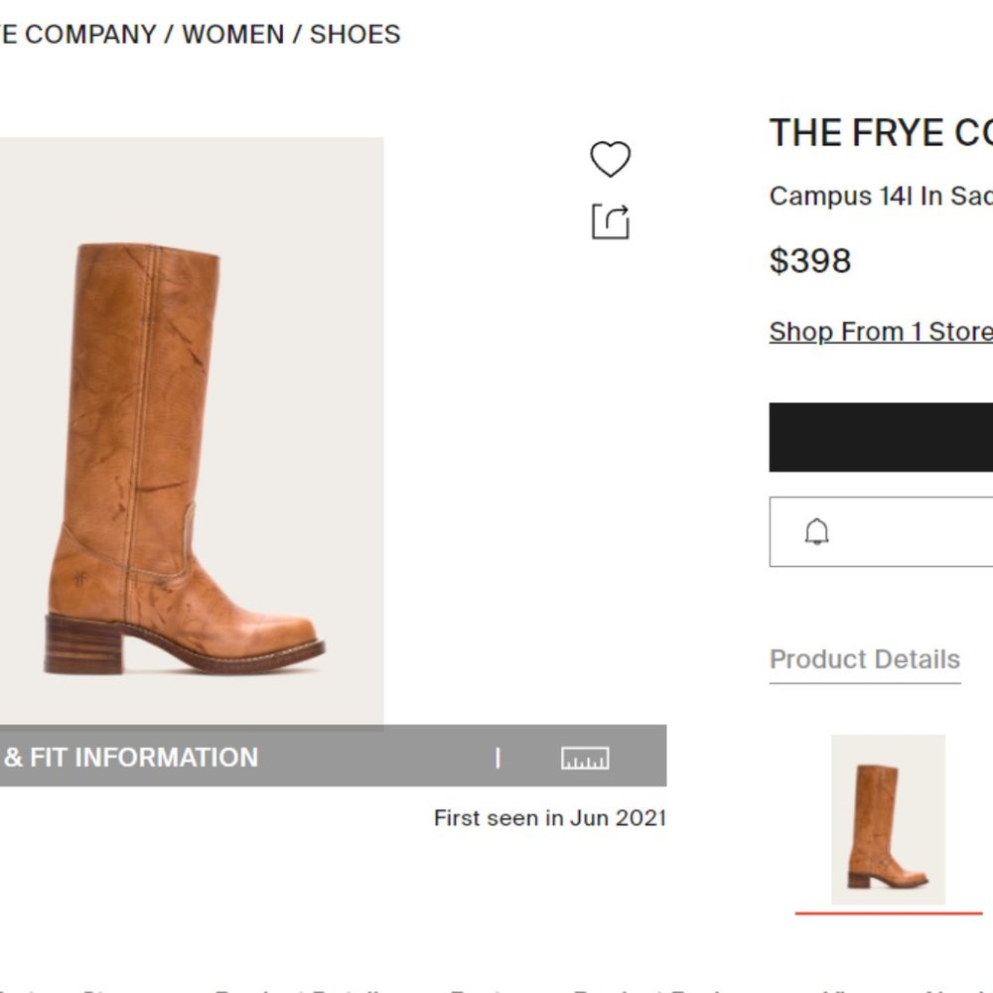Open the ruler size-guide icon

[585, 757]
